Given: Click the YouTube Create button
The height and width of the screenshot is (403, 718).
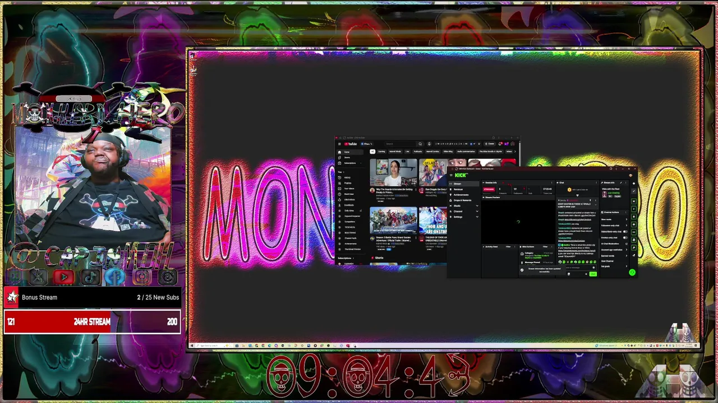Looking at the screenshot, I should (x=490, y=144).
